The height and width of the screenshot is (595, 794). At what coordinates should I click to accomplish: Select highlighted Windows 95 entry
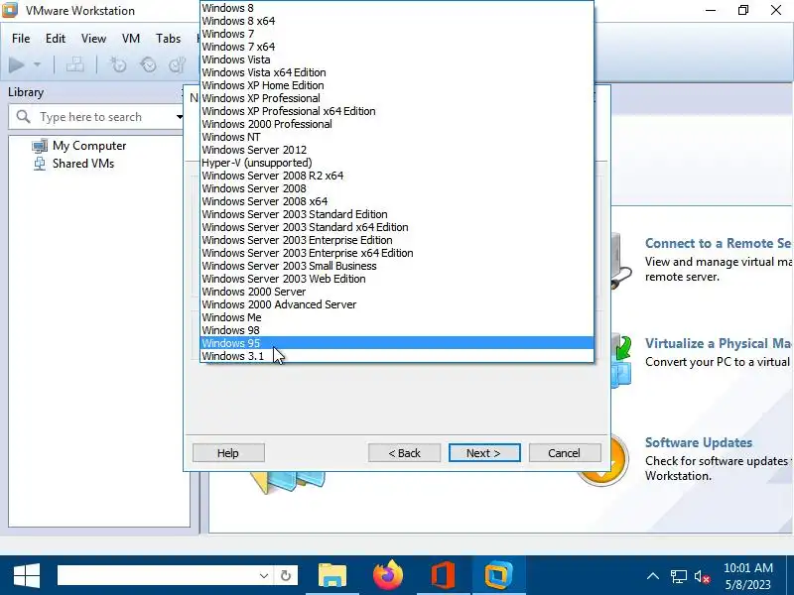pyautogui.click(x=396, y=343)
